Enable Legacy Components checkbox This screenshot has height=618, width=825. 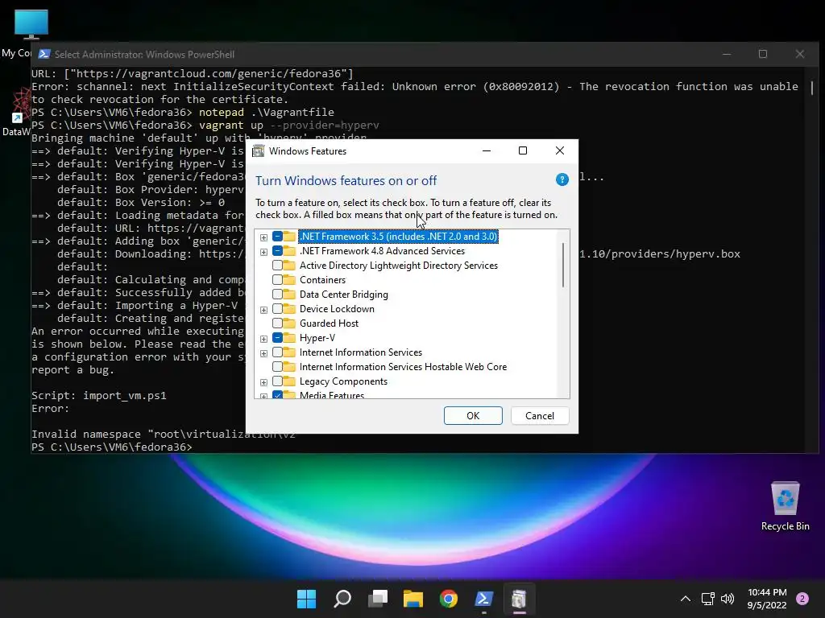pos(277,381)
